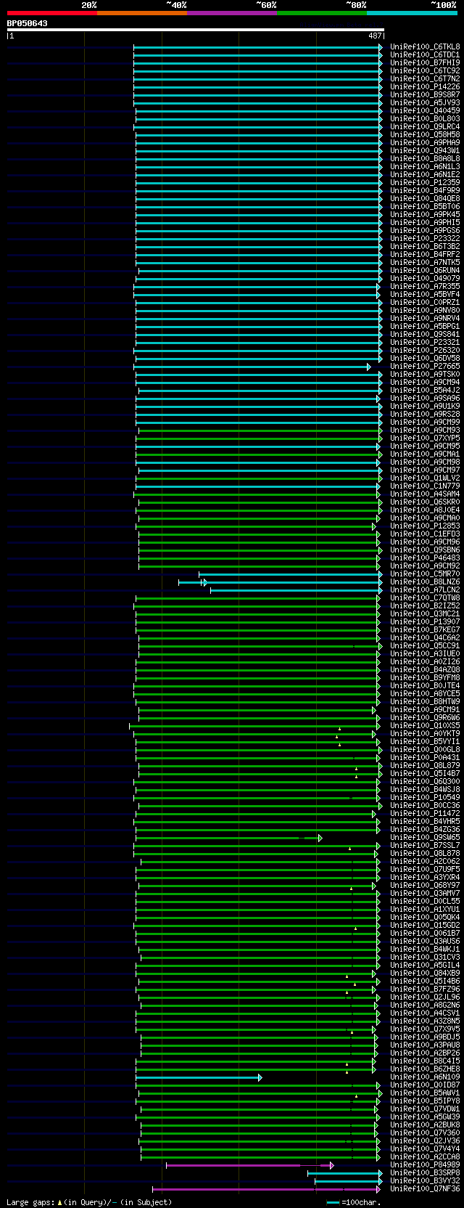Select the UniRef100_Q84QE8 label
This screenshot has height=1208, width=464.
pyautogui.click(x=425, y=198)
